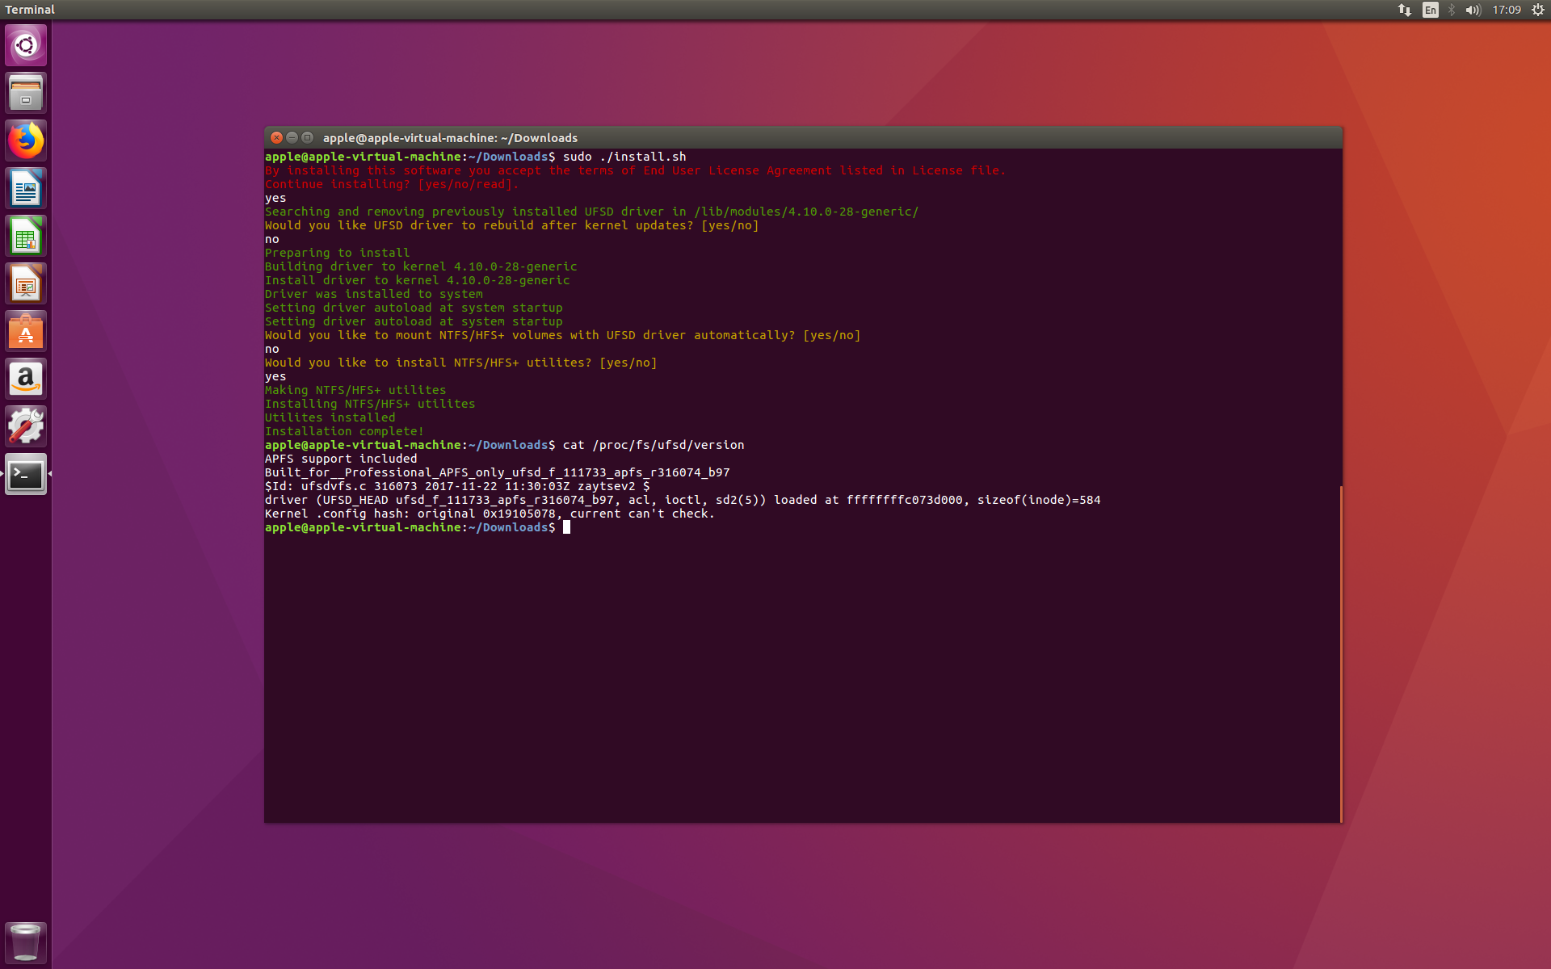
Task: Close the terminal window
Action: (276, 137)
